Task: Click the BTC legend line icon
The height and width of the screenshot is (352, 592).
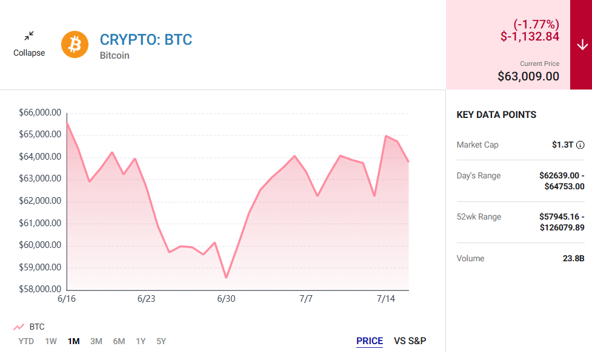Action: tap(19, 327)
